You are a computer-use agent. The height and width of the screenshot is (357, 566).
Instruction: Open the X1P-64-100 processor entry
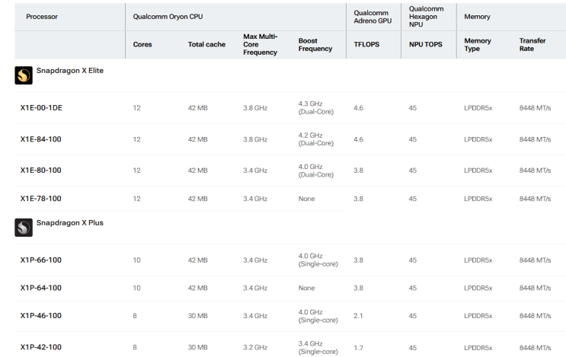click(41, 288)
